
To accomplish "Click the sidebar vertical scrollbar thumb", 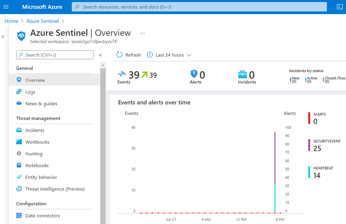I will coord(103,146).
